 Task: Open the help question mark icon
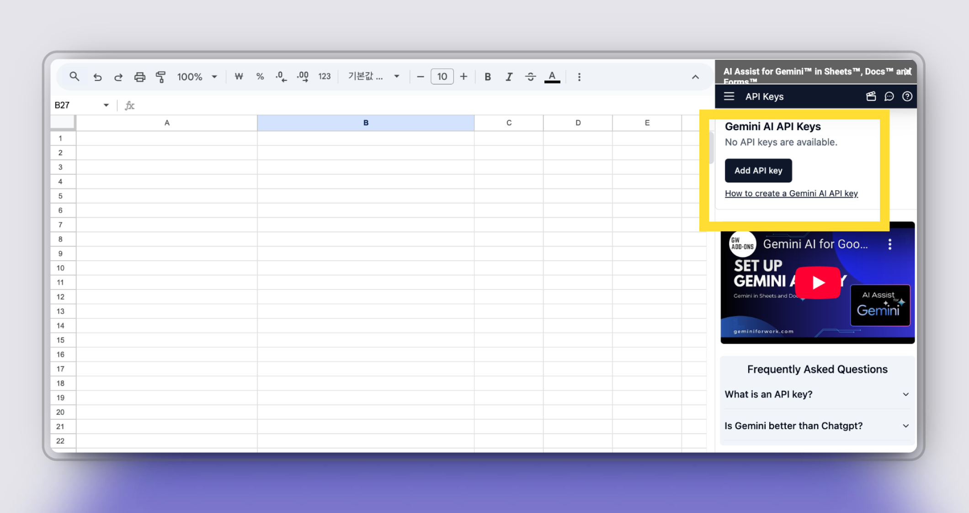coord(907,96)
